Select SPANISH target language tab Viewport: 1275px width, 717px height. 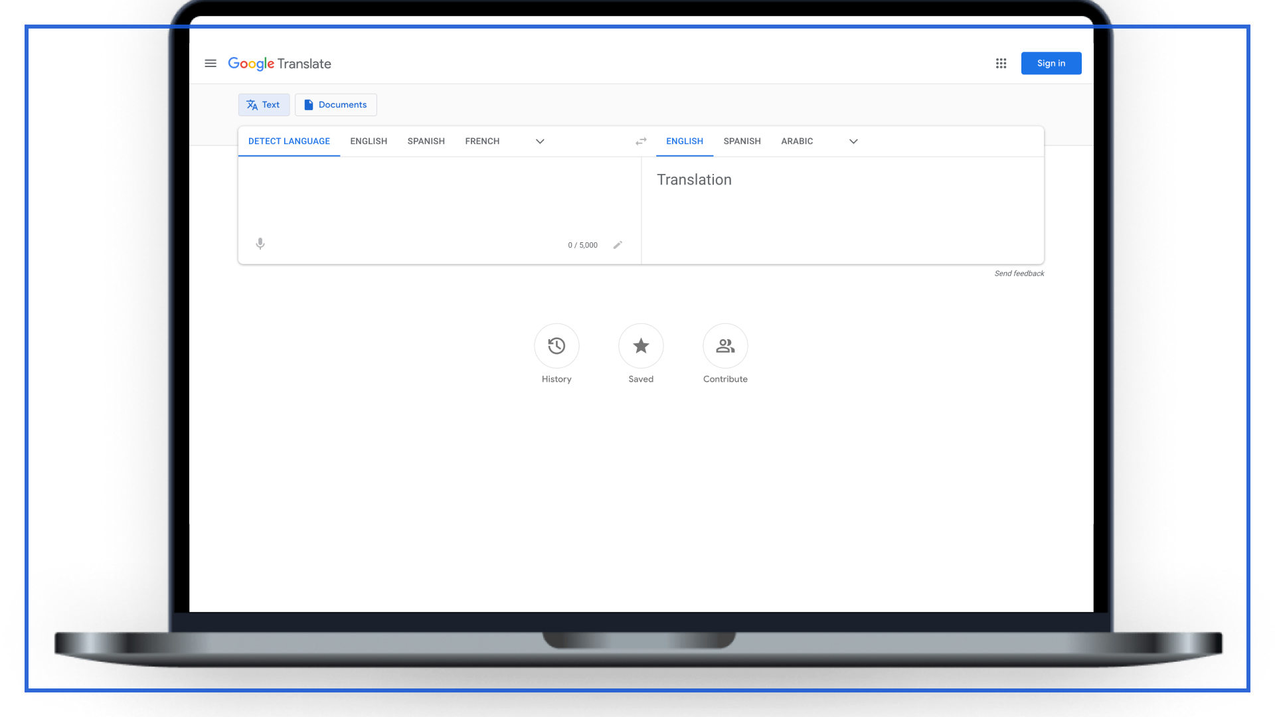[x=742, y=141]
